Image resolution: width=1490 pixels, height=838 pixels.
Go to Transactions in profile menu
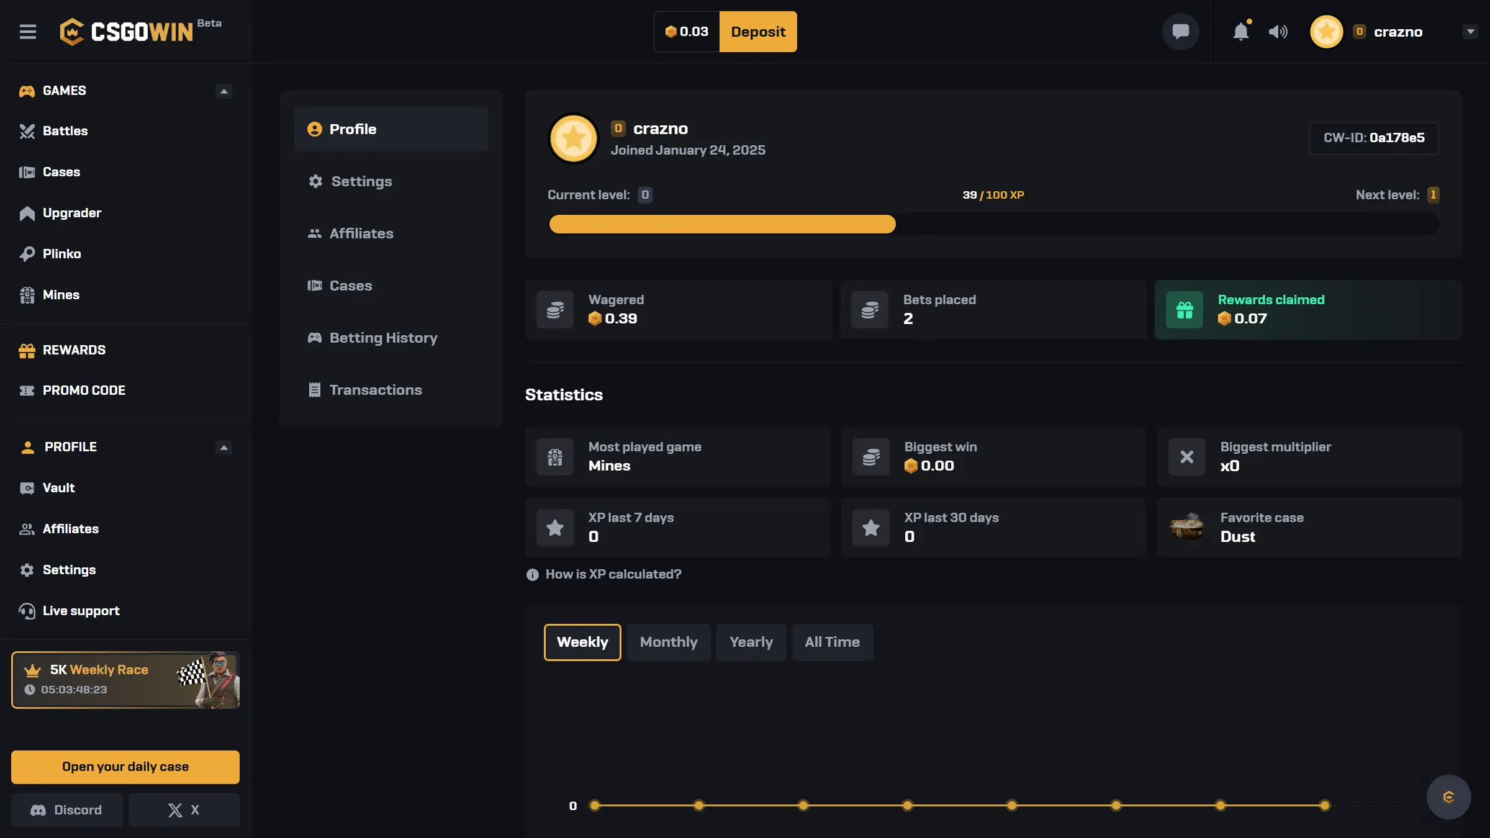[375, 390]
